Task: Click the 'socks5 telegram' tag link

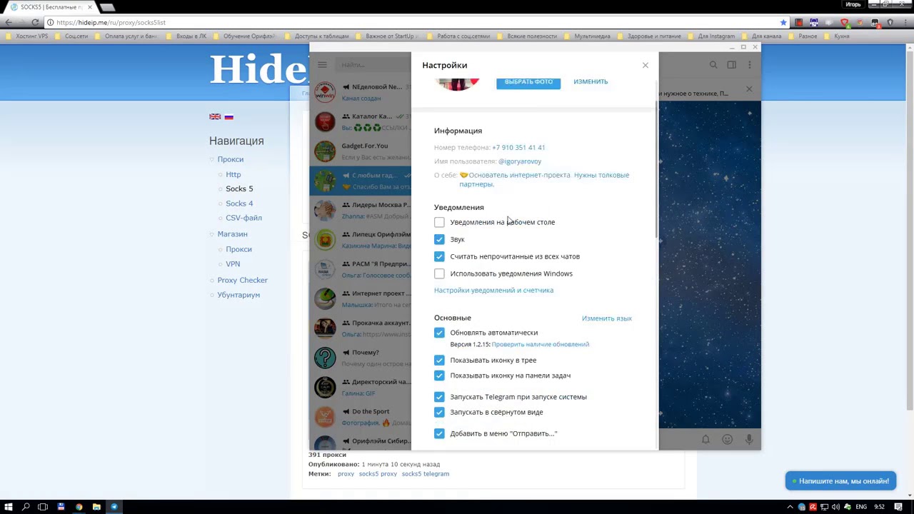Action: (x=426, y=474)
